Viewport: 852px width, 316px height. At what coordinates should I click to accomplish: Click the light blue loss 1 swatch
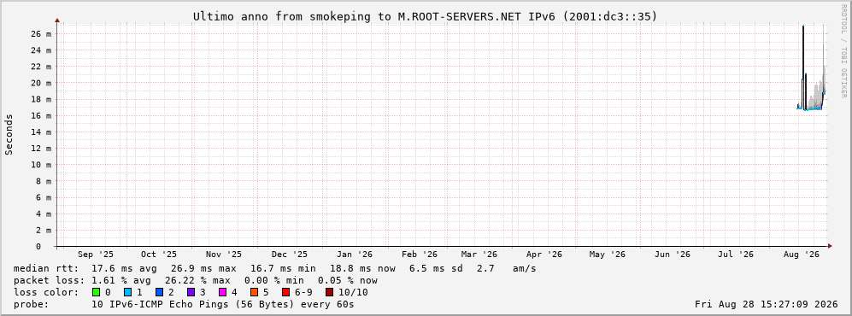pos(127,292)
